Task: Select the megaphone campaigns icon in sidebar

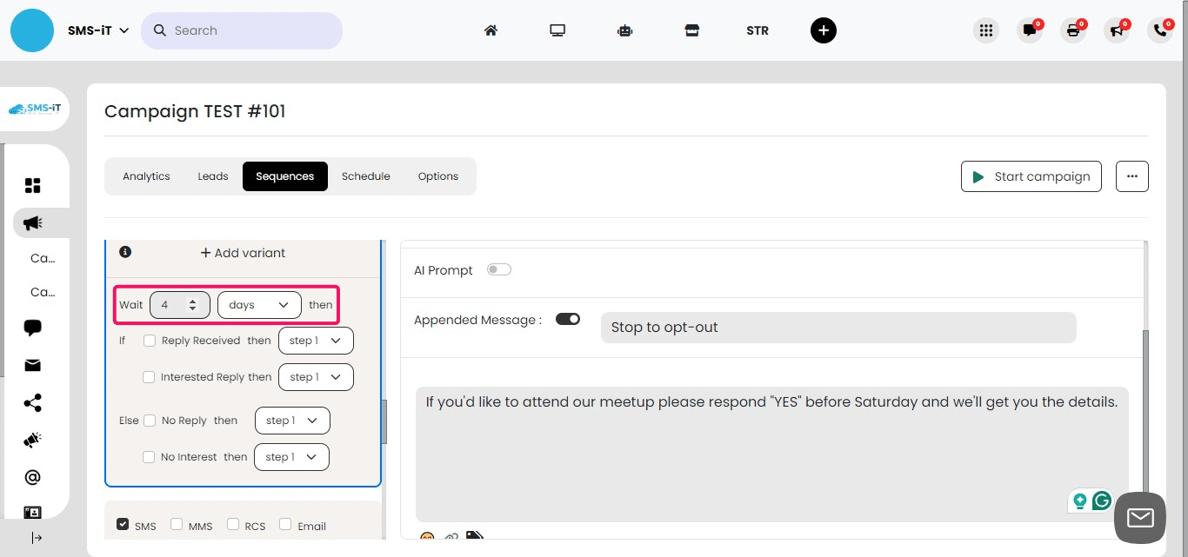Action: point(32,222)
